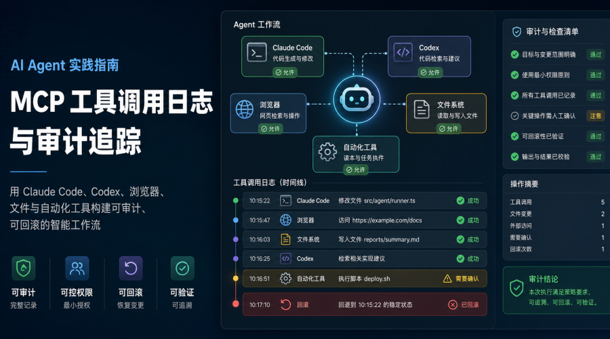Click the success check icon in the Codex log row
This screenshot has height=339, width=610.
(460, 259)
